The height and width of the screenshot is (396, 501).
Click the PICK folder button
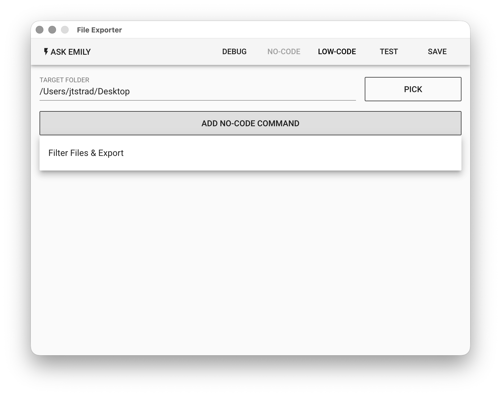(x=413, y=89)
